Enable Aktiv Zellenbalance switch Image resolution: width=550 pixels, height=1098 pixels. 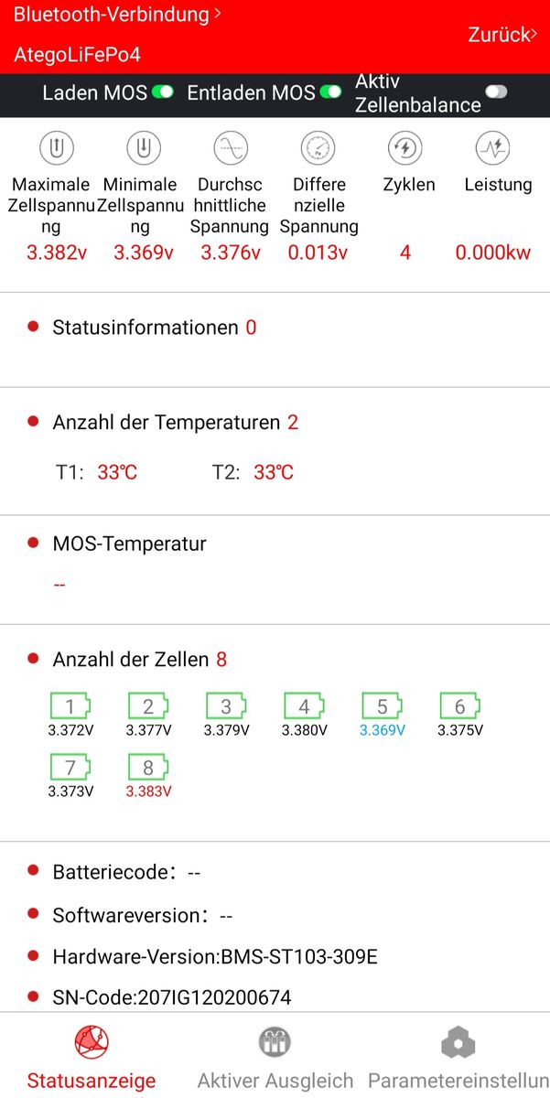point(496,92)
